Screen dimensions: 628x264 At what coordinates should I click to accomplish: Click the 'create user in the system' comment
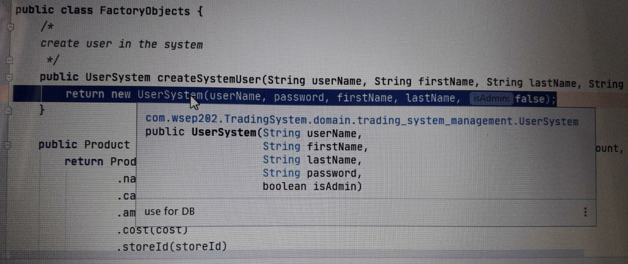click(122, 44)
